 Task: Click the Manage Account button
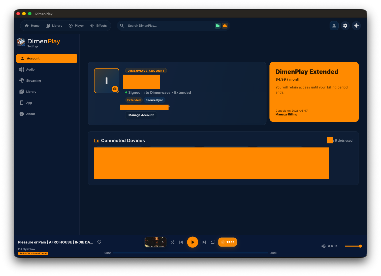point(141,115)
